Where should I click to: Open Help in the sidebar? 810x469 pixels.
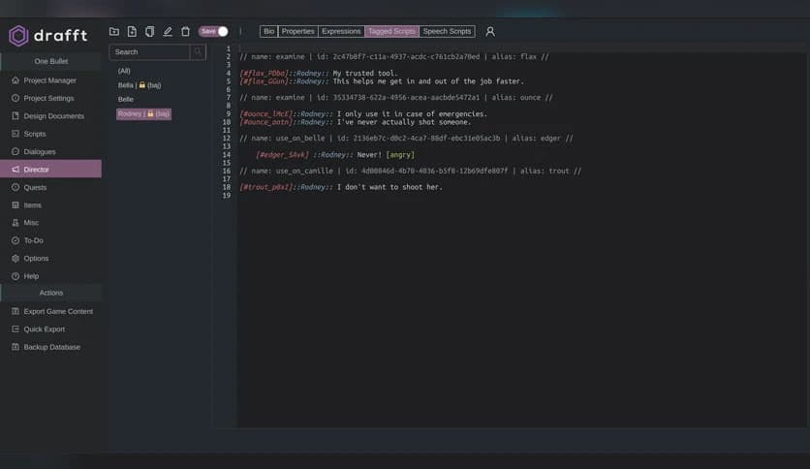pos(50,276)
